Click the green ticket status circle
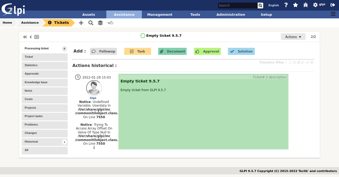This screenshot has width=339, height=177. point(143,35)
